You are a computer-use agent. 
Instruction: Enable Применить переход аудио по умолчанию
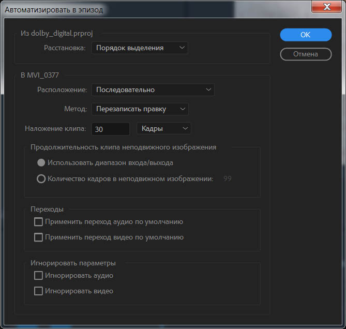tap(38, 222)
